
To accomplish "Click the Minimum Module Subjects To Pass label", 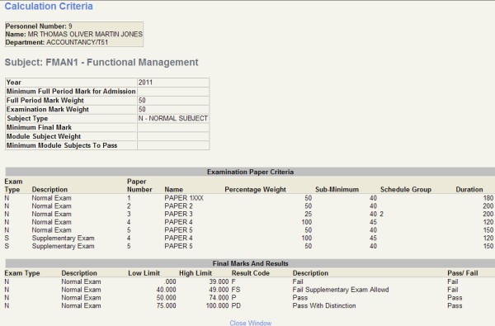I will (62, 145).
